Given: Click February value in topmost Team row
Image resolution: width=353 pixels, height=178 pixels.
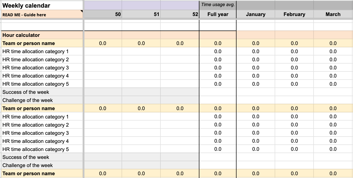Looking at the screenshot, I should 294,43.
